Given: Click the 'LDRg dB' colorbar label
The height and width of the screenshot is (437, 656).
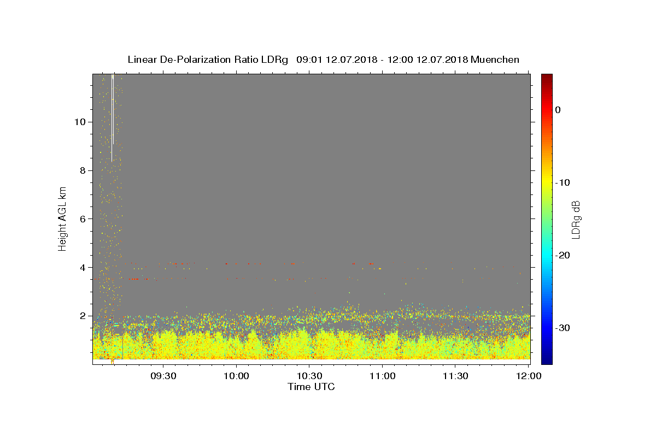Looking at the screenshot, I should click(576, 219).
